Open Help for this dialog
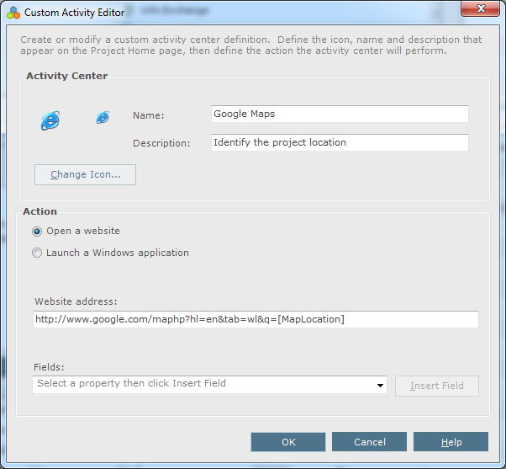The width and height of the screenshot is (506, 469). click(x=451, y=442)
